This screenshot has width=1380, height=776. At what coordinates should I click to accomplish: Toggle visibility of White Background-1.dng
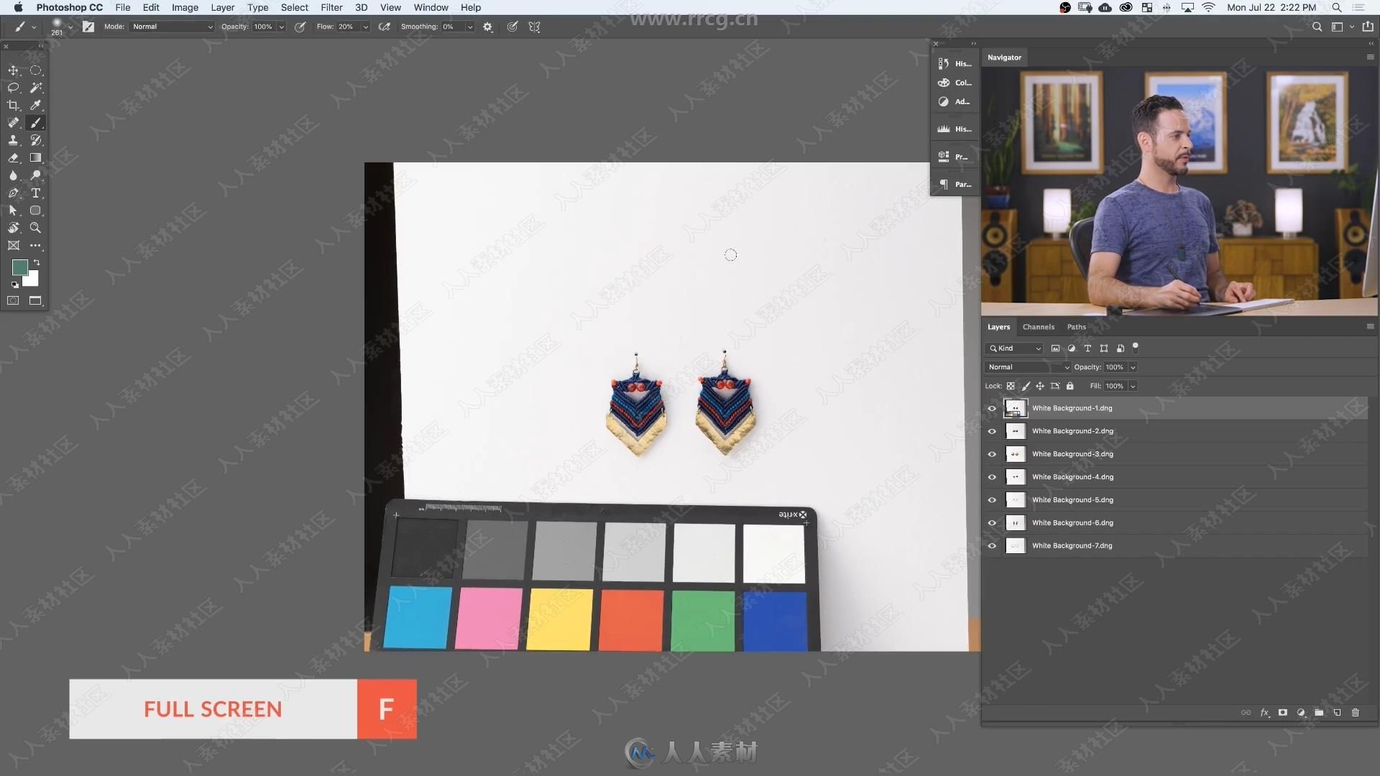click(x=991, y=407)
